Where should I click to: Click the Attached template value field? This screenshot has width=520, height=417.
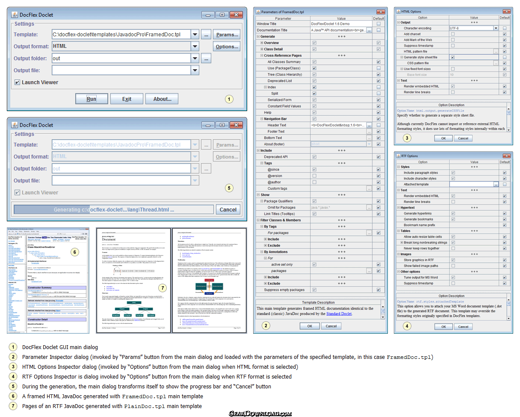471,184
